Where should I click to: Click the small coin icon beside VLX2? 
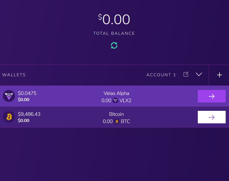point(115,101)
